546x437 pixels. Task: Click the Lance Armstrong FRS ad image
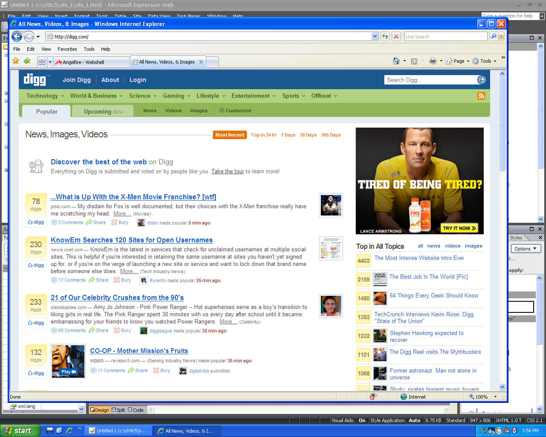(419, 181)
